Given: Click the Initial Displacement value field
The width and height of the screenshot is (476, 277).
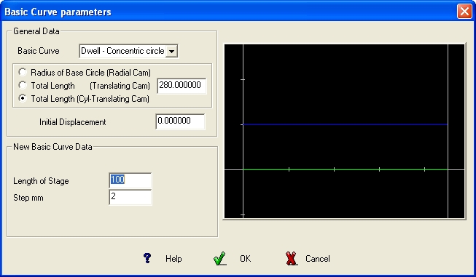Looking at the screenshot, I should pyautogui.click(x=180, y=121).
